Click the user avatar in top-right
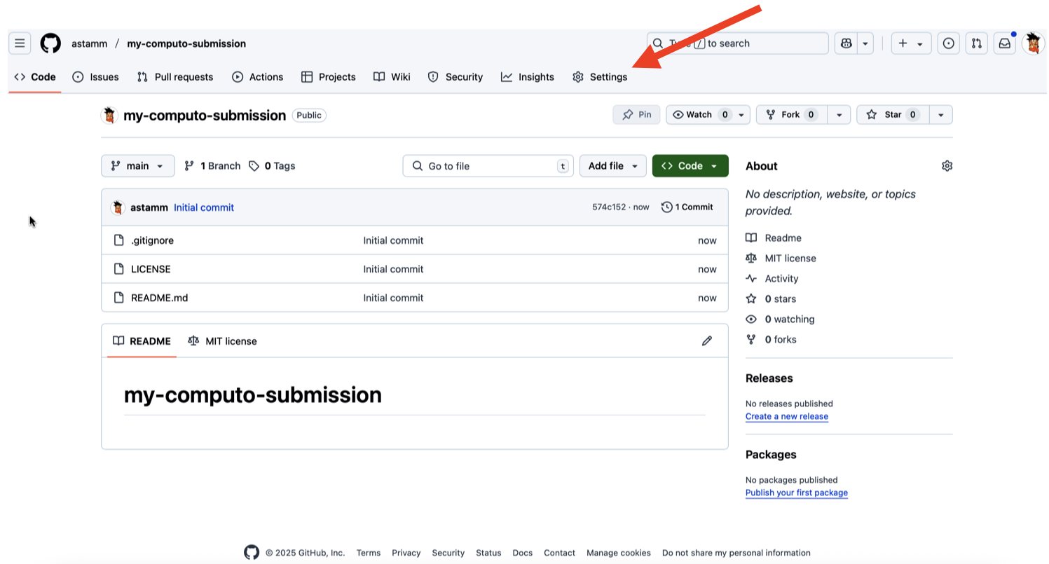The width and height of the screenshot is (1049, 564). point(1033,43)
